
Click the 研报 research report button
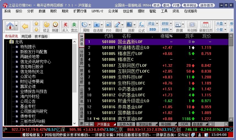point(165,23)
